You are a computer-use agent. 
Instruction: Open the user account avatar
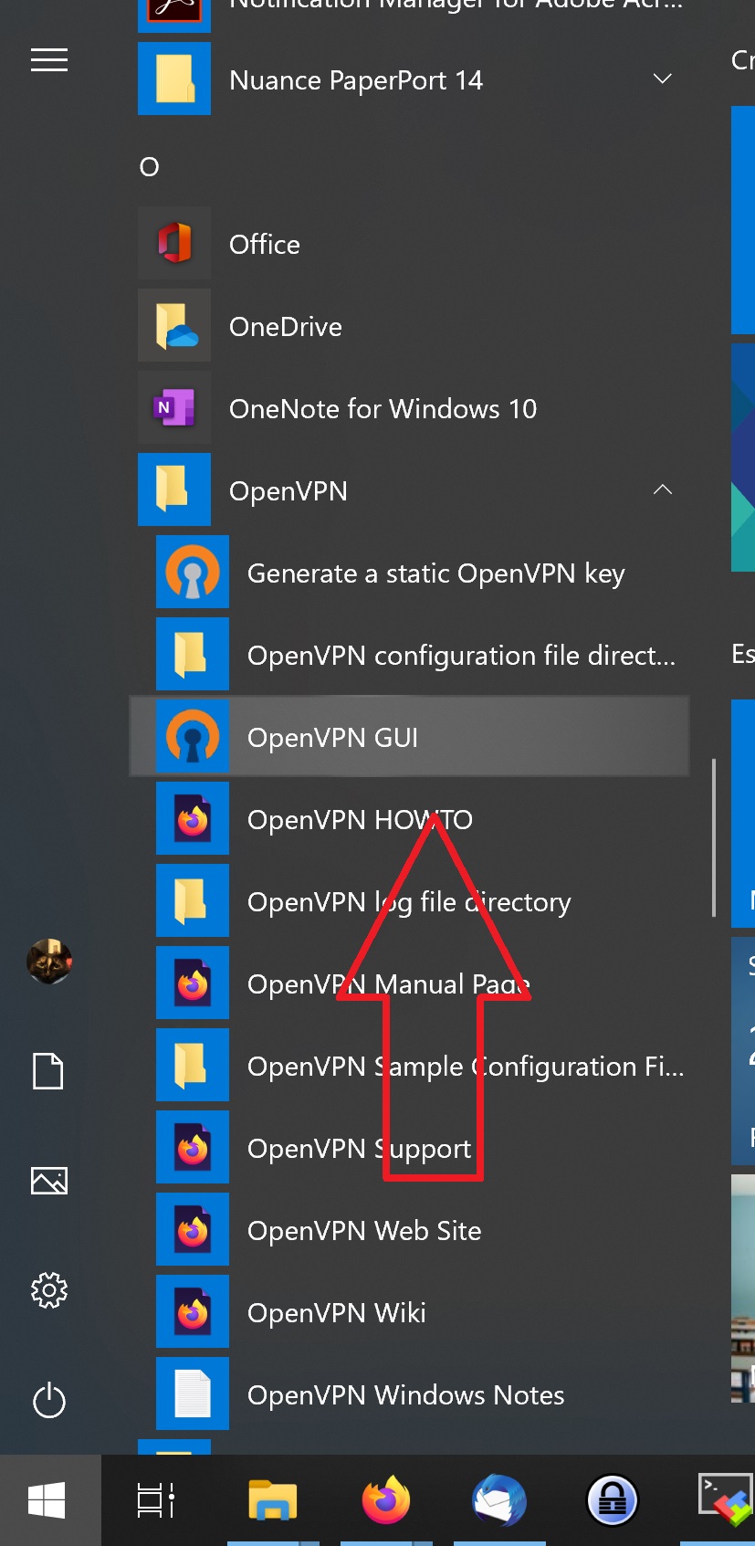click(49, 962)
